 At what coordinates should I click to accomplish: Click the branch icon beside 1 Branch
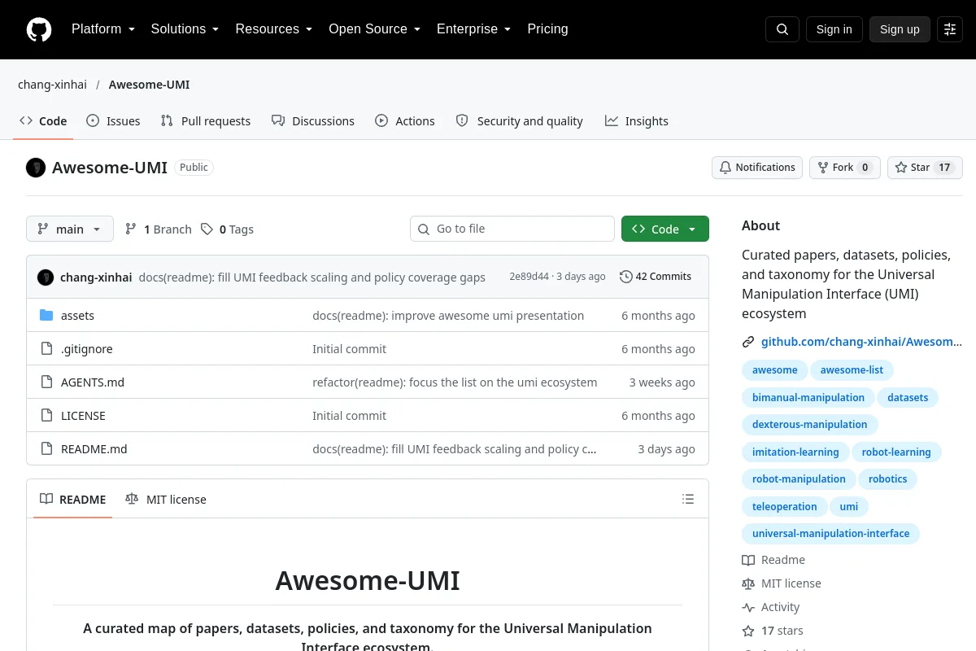[x=131, y=229]
